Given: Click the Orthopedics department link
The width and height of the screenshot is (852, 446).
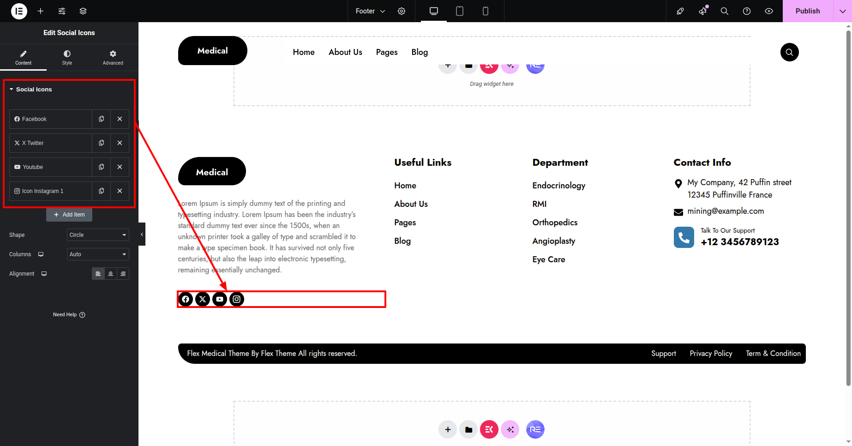Looking at the screenshot, I should point(555,223).
